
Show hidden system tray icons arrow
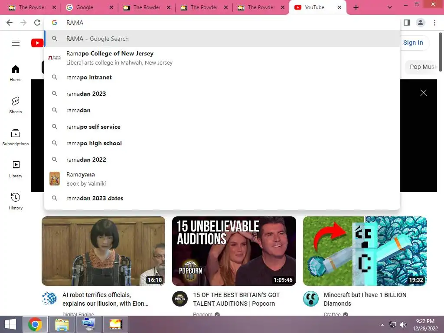382,325
